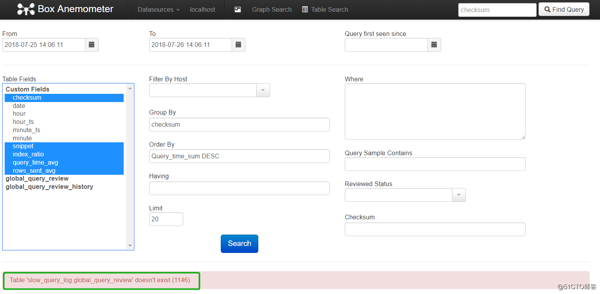Expand the Filter By Host dropdown

click(x=263, y=90)
